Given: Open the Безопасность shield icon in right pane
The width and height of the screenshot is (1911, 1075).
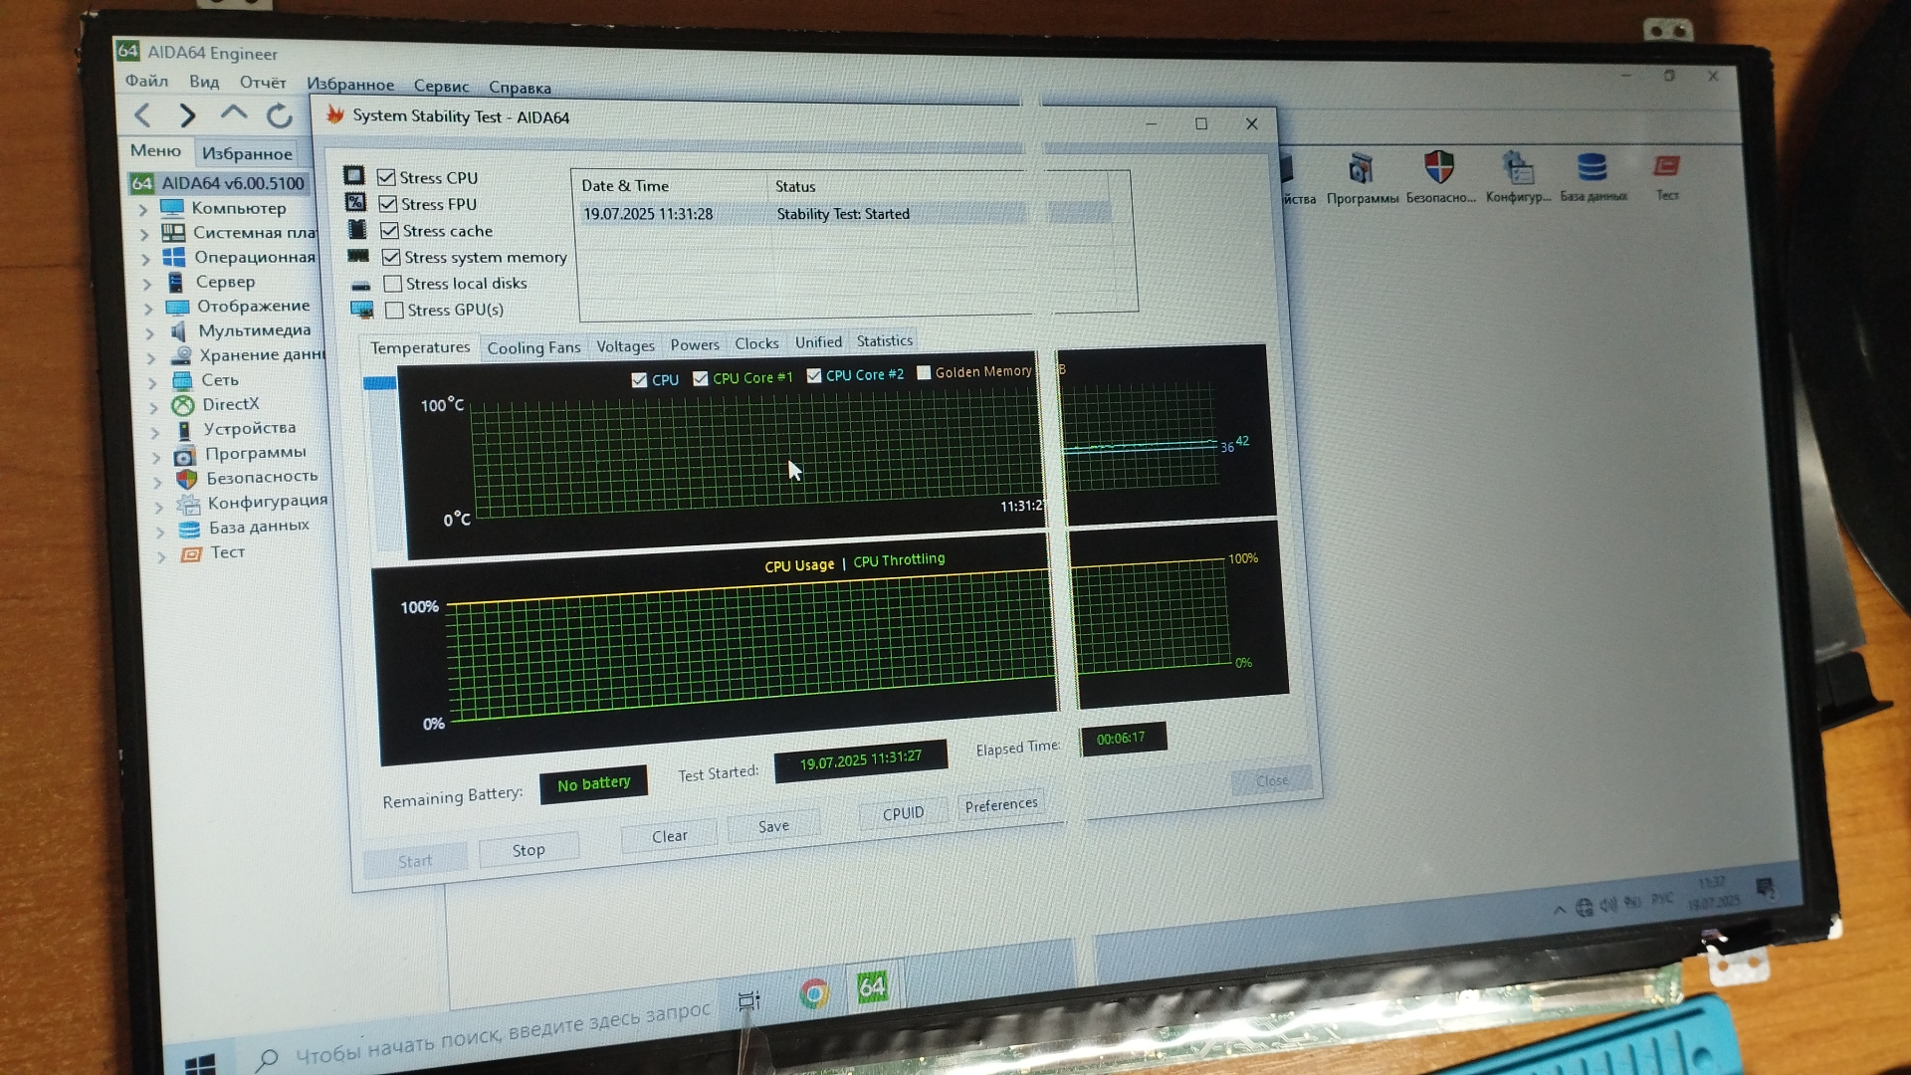Looking at the screenshot, I should tap(1439, 167).
